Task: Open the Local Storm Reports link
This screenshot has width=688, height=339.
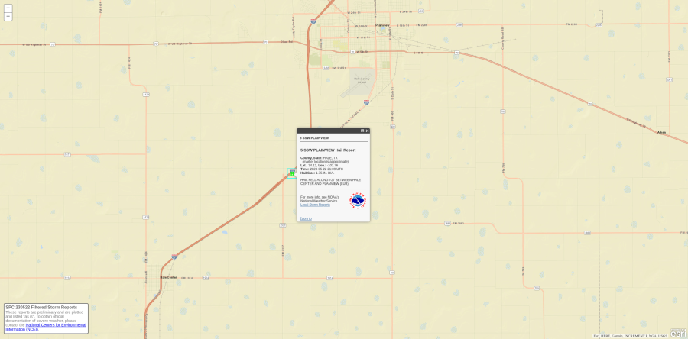Action: click(315, 205)
